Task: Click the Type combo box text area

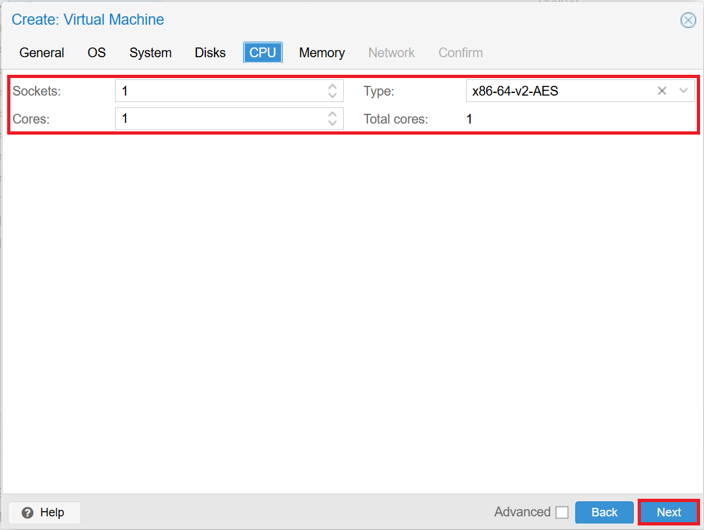Action: point(559,91)
